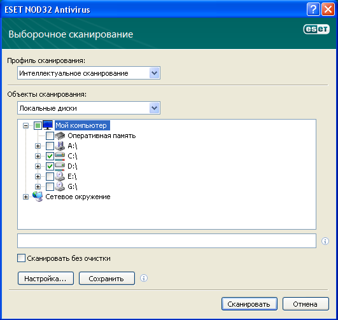Screen dimensions: 338x320
Task: Check the G:\ drive checkbox
Action: click(50, 186)
